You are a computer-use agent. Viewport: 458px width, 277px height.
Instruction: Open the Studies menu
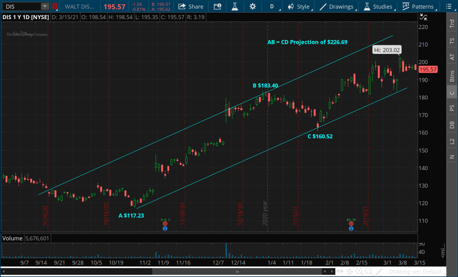click(378, 6)
